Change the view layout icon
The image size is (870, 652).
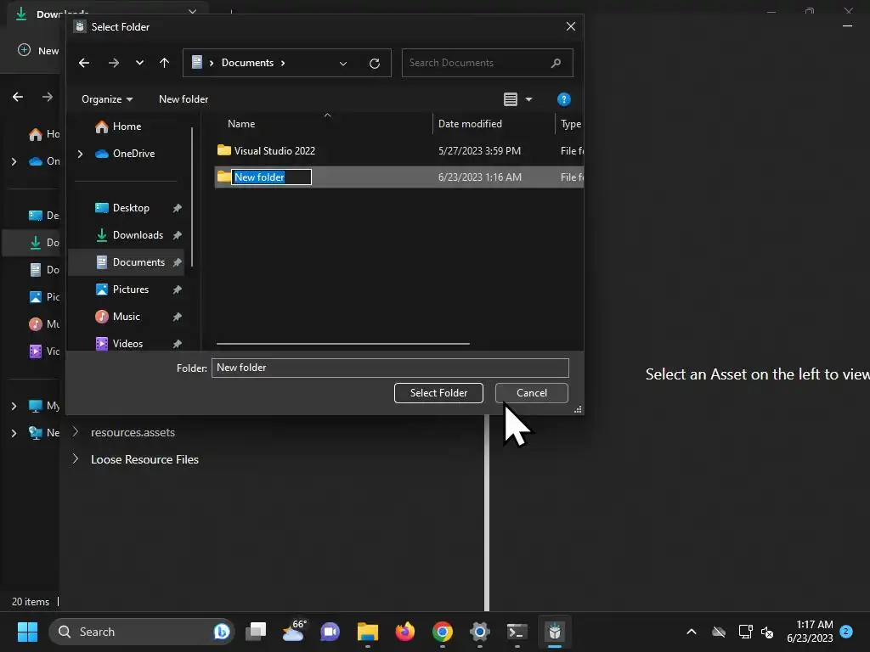click(511, 99)
